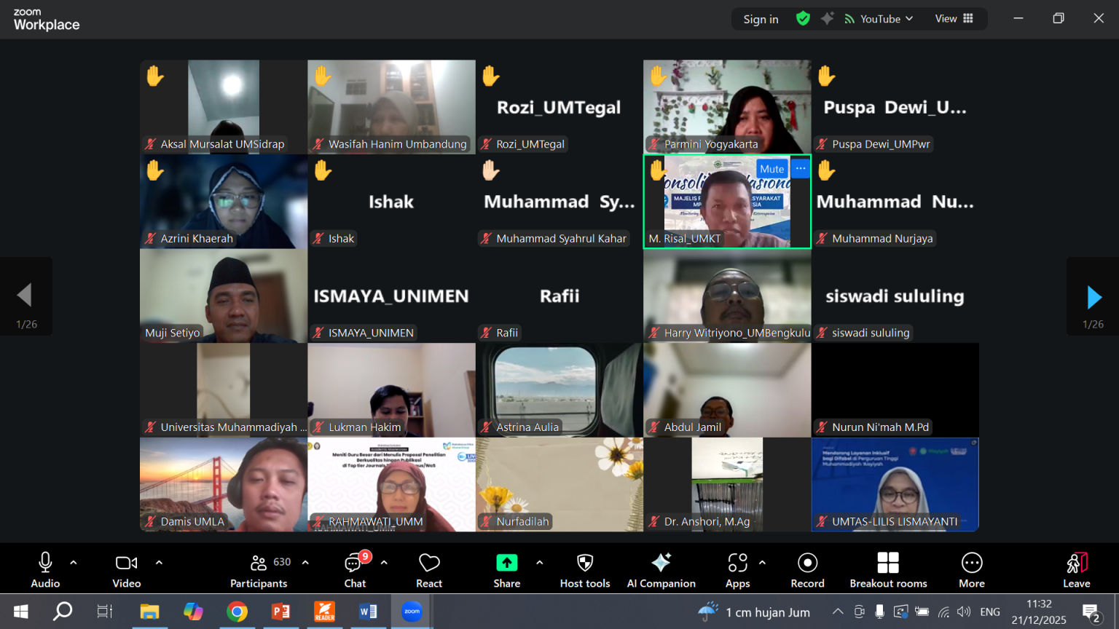Toggle microphone with the Audio button
Screen dimensions: 1119x629
(45, 570)
